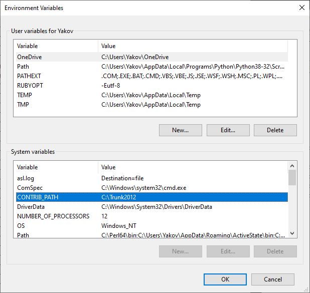310x293 pixels.
Task: Select the TMP user variable
Action: click(x=24, y=105)
